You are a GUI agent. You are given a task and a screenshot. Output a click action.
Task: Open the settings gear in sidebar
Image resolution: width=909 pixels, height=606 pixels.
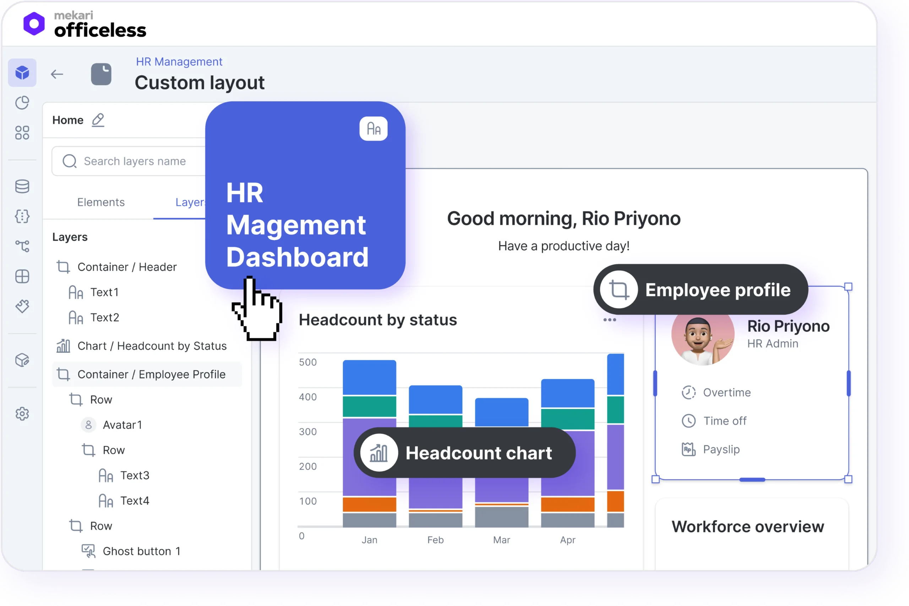[x=22, y=414]
